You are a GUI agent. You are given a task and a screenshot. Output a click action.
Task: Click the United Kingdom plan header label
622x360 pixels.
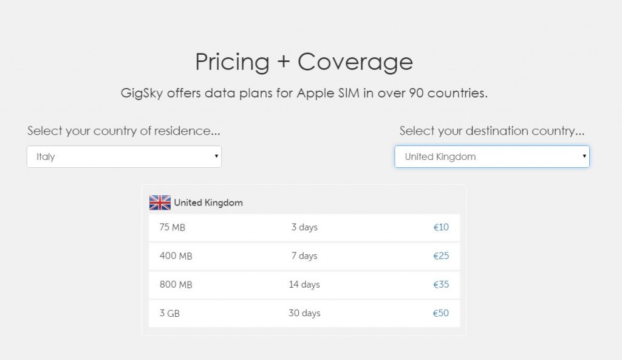(208, 202)
